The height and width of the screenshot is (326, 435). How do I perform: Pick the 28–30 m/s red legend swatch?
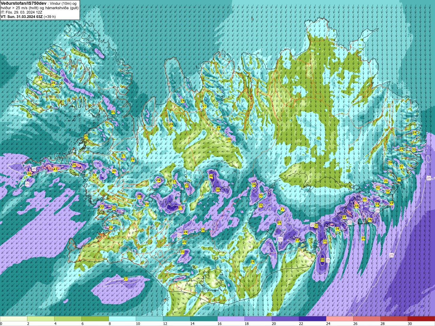point(394,319)
